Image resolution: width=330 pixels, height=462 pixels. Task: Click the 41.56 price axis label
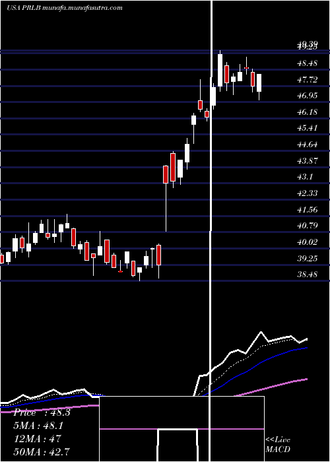pos(308,210)
